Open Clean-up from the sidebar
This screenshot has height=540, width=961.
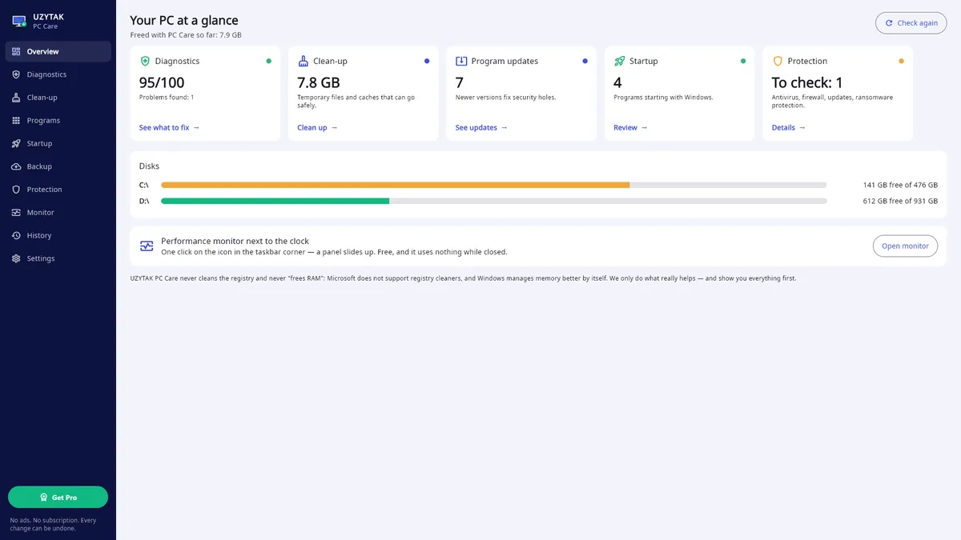point(58,98)
